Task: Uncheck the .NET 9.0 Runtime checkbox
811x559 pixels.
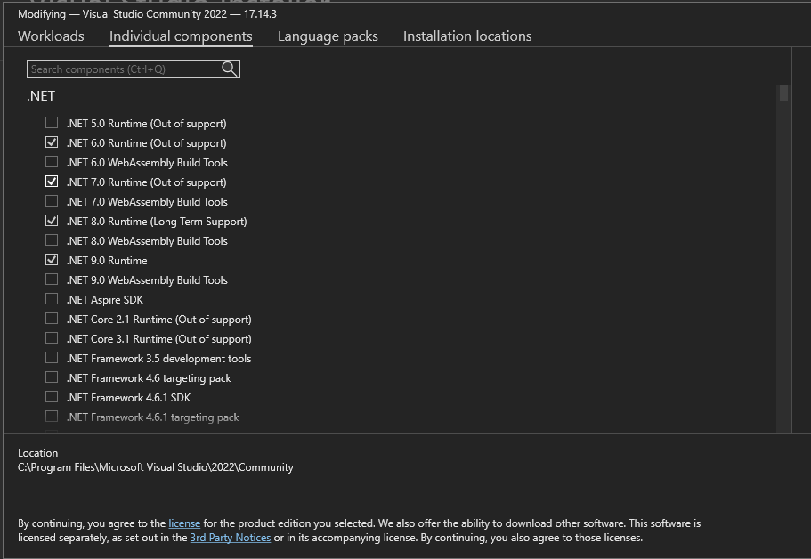Action: coord(52,260)
